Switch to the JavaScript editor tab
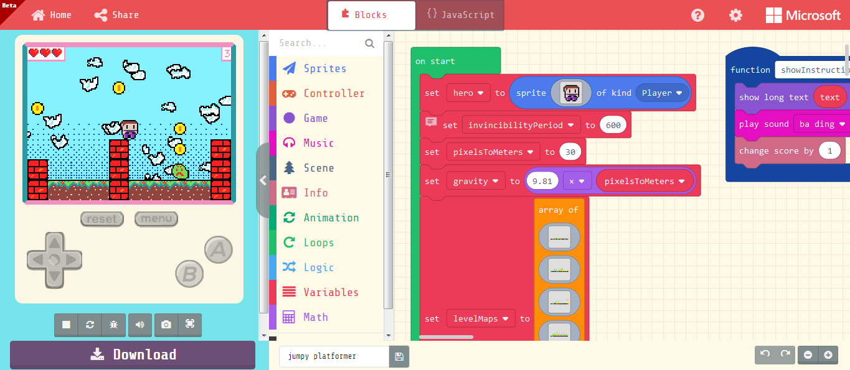850x370 pixels. pos(460,15)
